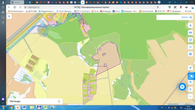Share the current map view
Screen dimensions: 195x110
coord(190,47)
